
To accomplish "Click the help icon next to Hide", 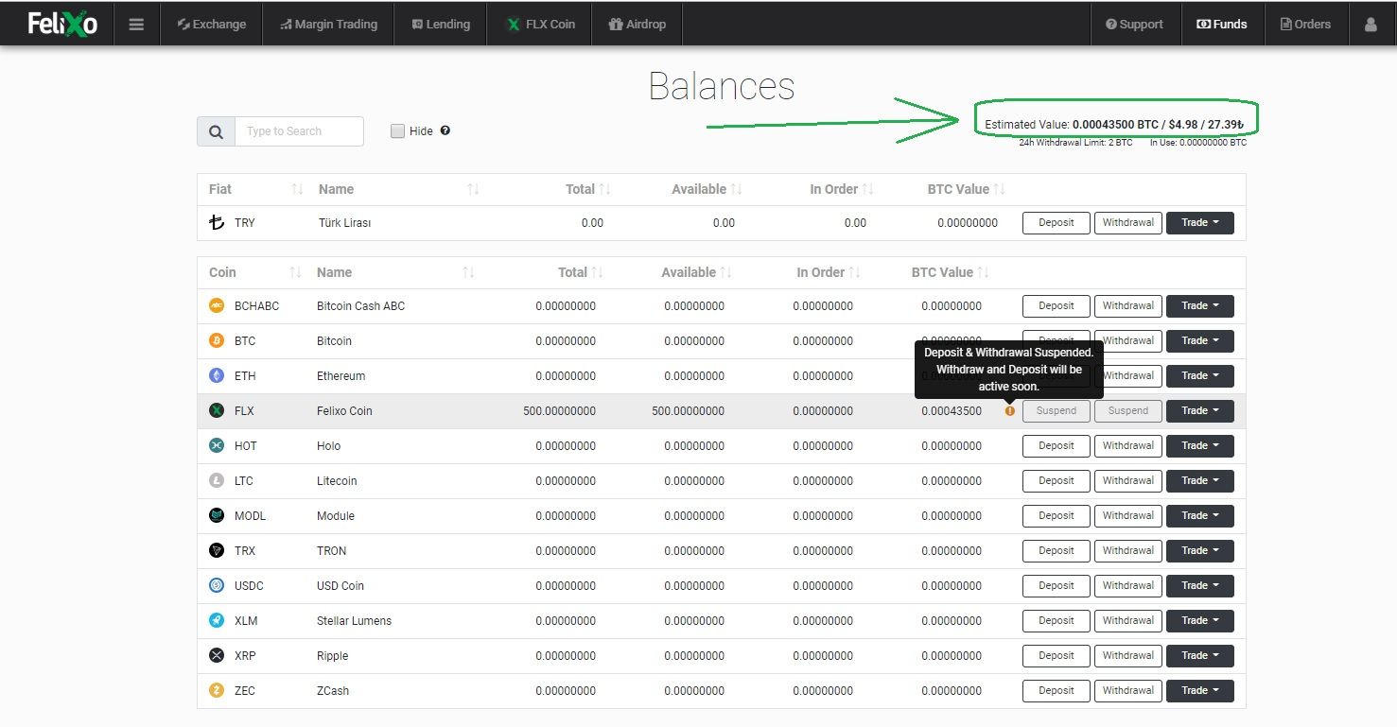I will coord(445,130).
